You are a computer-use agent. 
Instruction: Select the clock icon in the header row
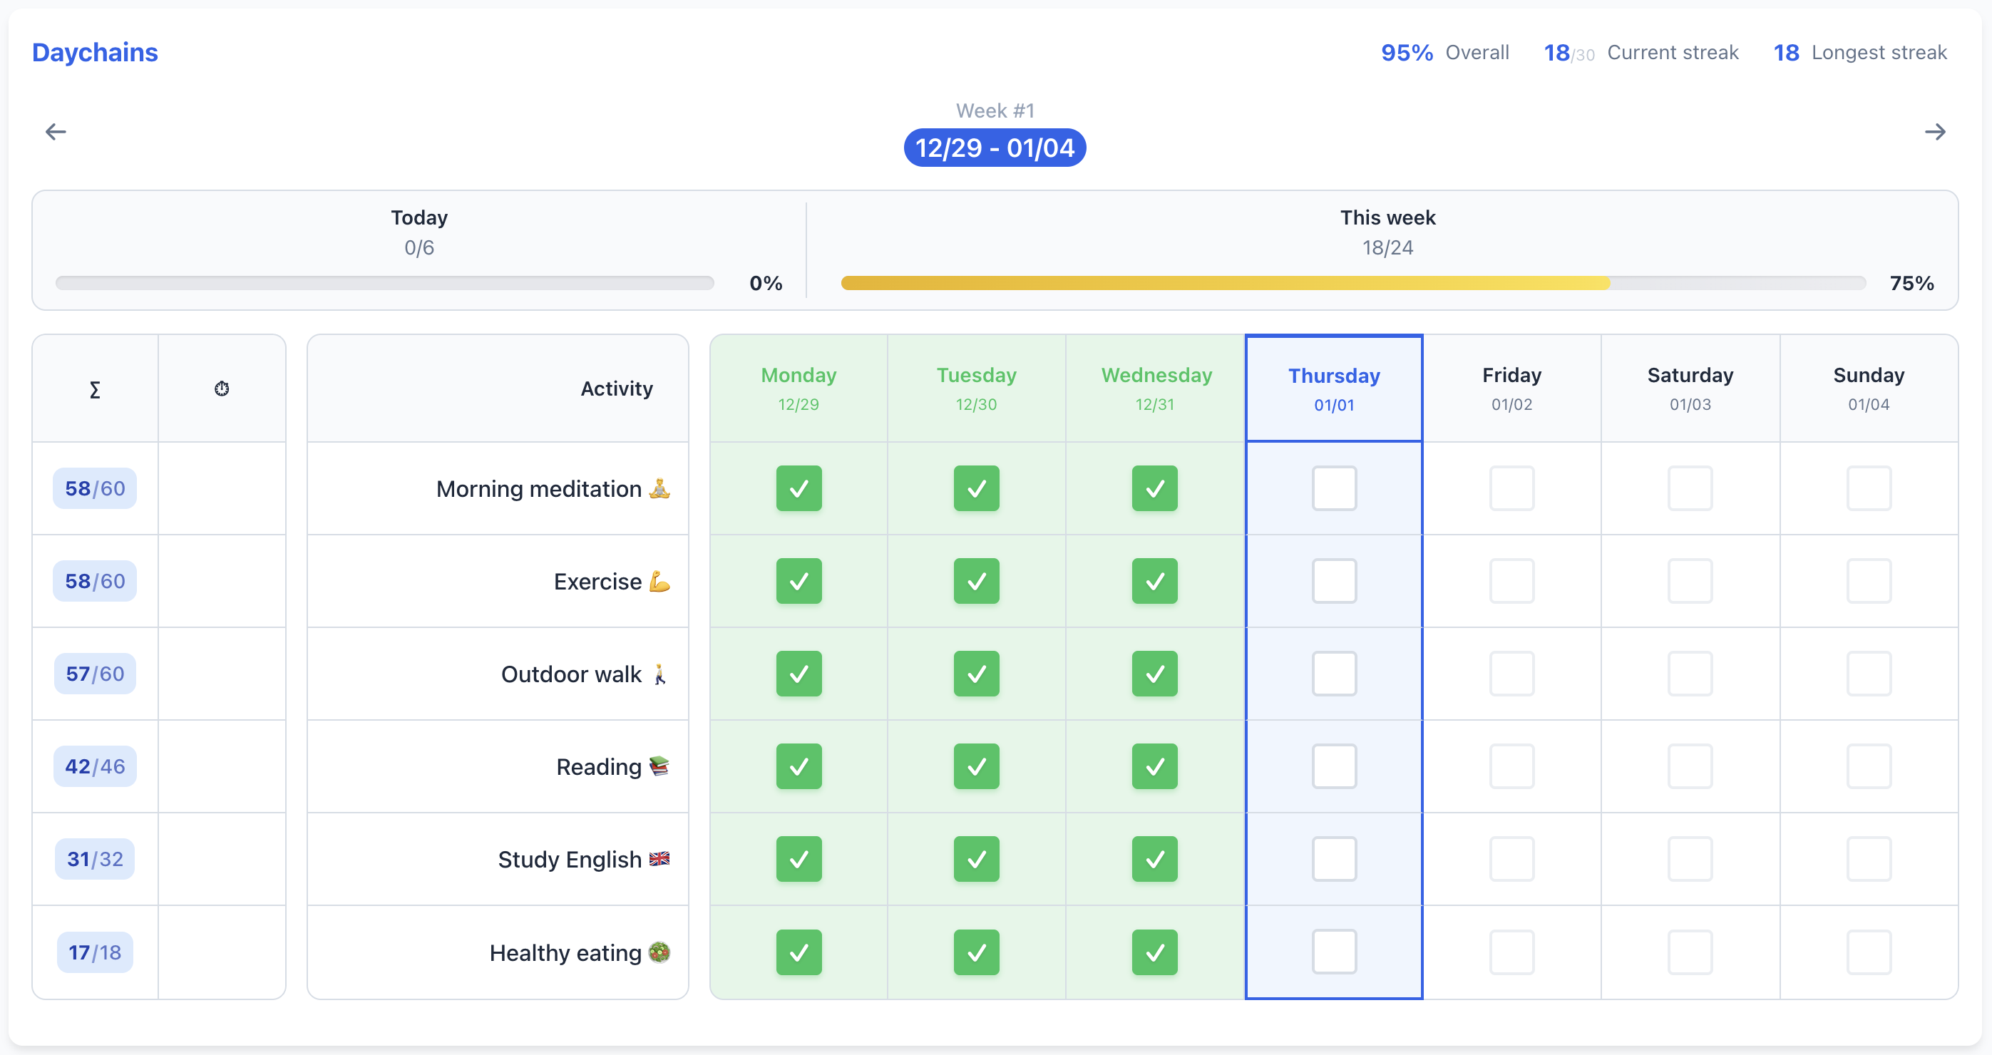click(x=222, y=388)
